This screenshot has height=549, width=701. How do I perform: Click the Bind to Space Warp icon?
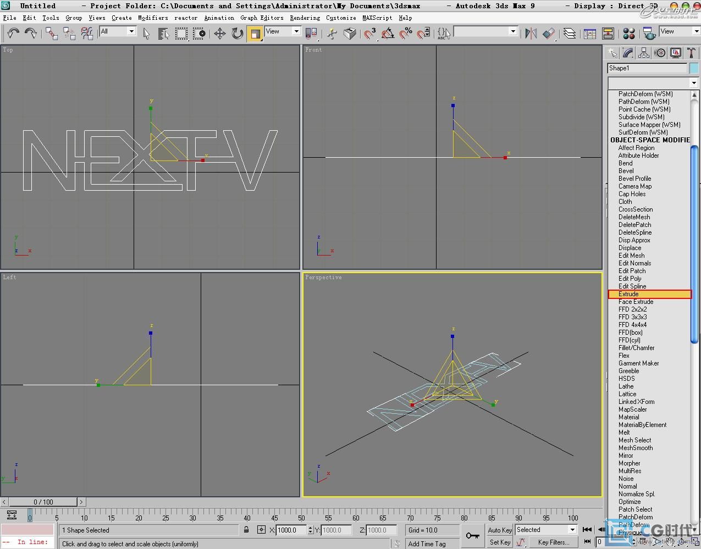coord(87,34)
